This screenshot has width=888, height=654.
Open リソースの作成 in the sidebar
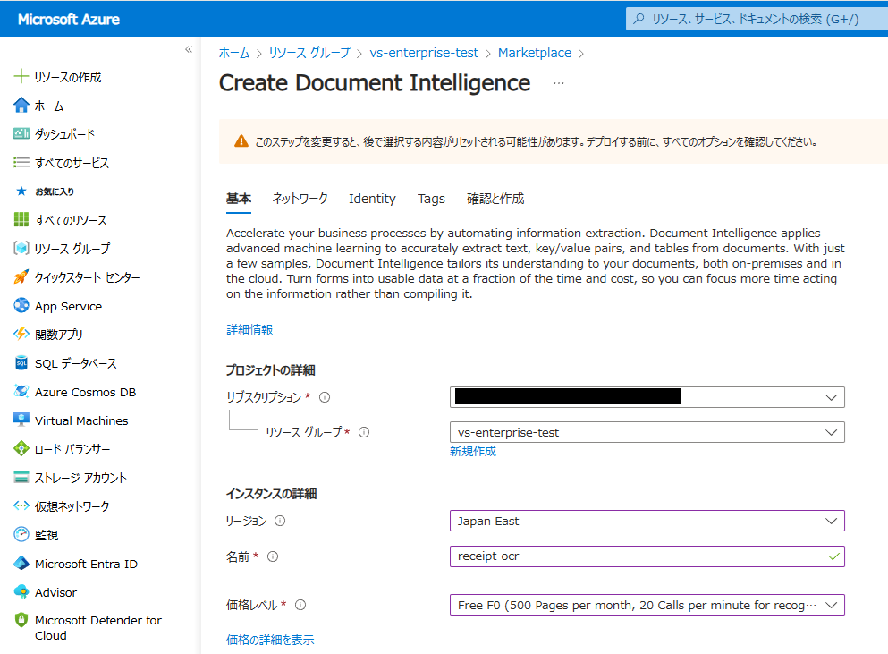click(67, 77)
